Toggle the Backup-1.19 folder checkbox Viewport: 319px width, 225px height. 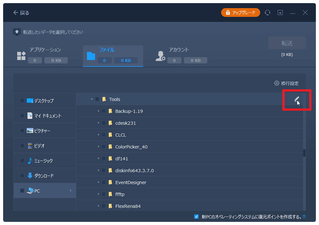(104, 111)
